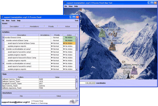Collapse monitor arrival at Base Camp node

click(x=3, y=40)
